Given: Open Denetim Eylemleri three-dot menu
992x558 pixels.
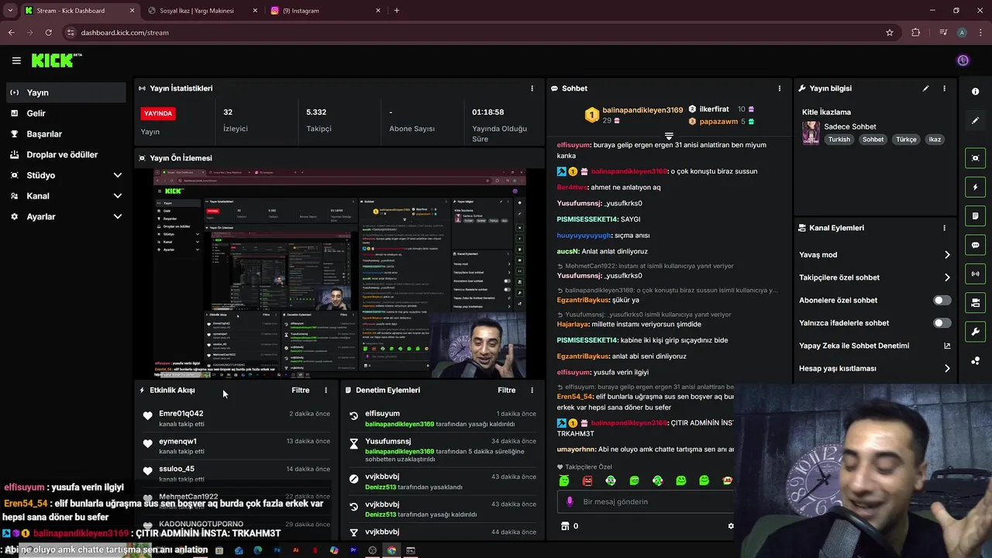Looking at the screenshot, I should [x=532, y=391].
